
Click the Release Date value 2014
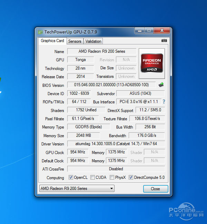point(80,77)
